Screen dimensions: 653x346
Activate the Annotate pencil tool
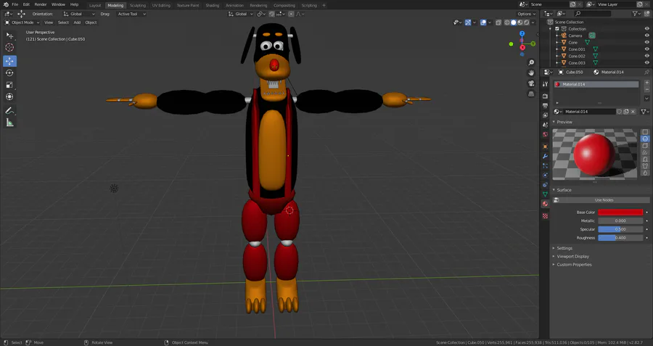pos(9,111)
